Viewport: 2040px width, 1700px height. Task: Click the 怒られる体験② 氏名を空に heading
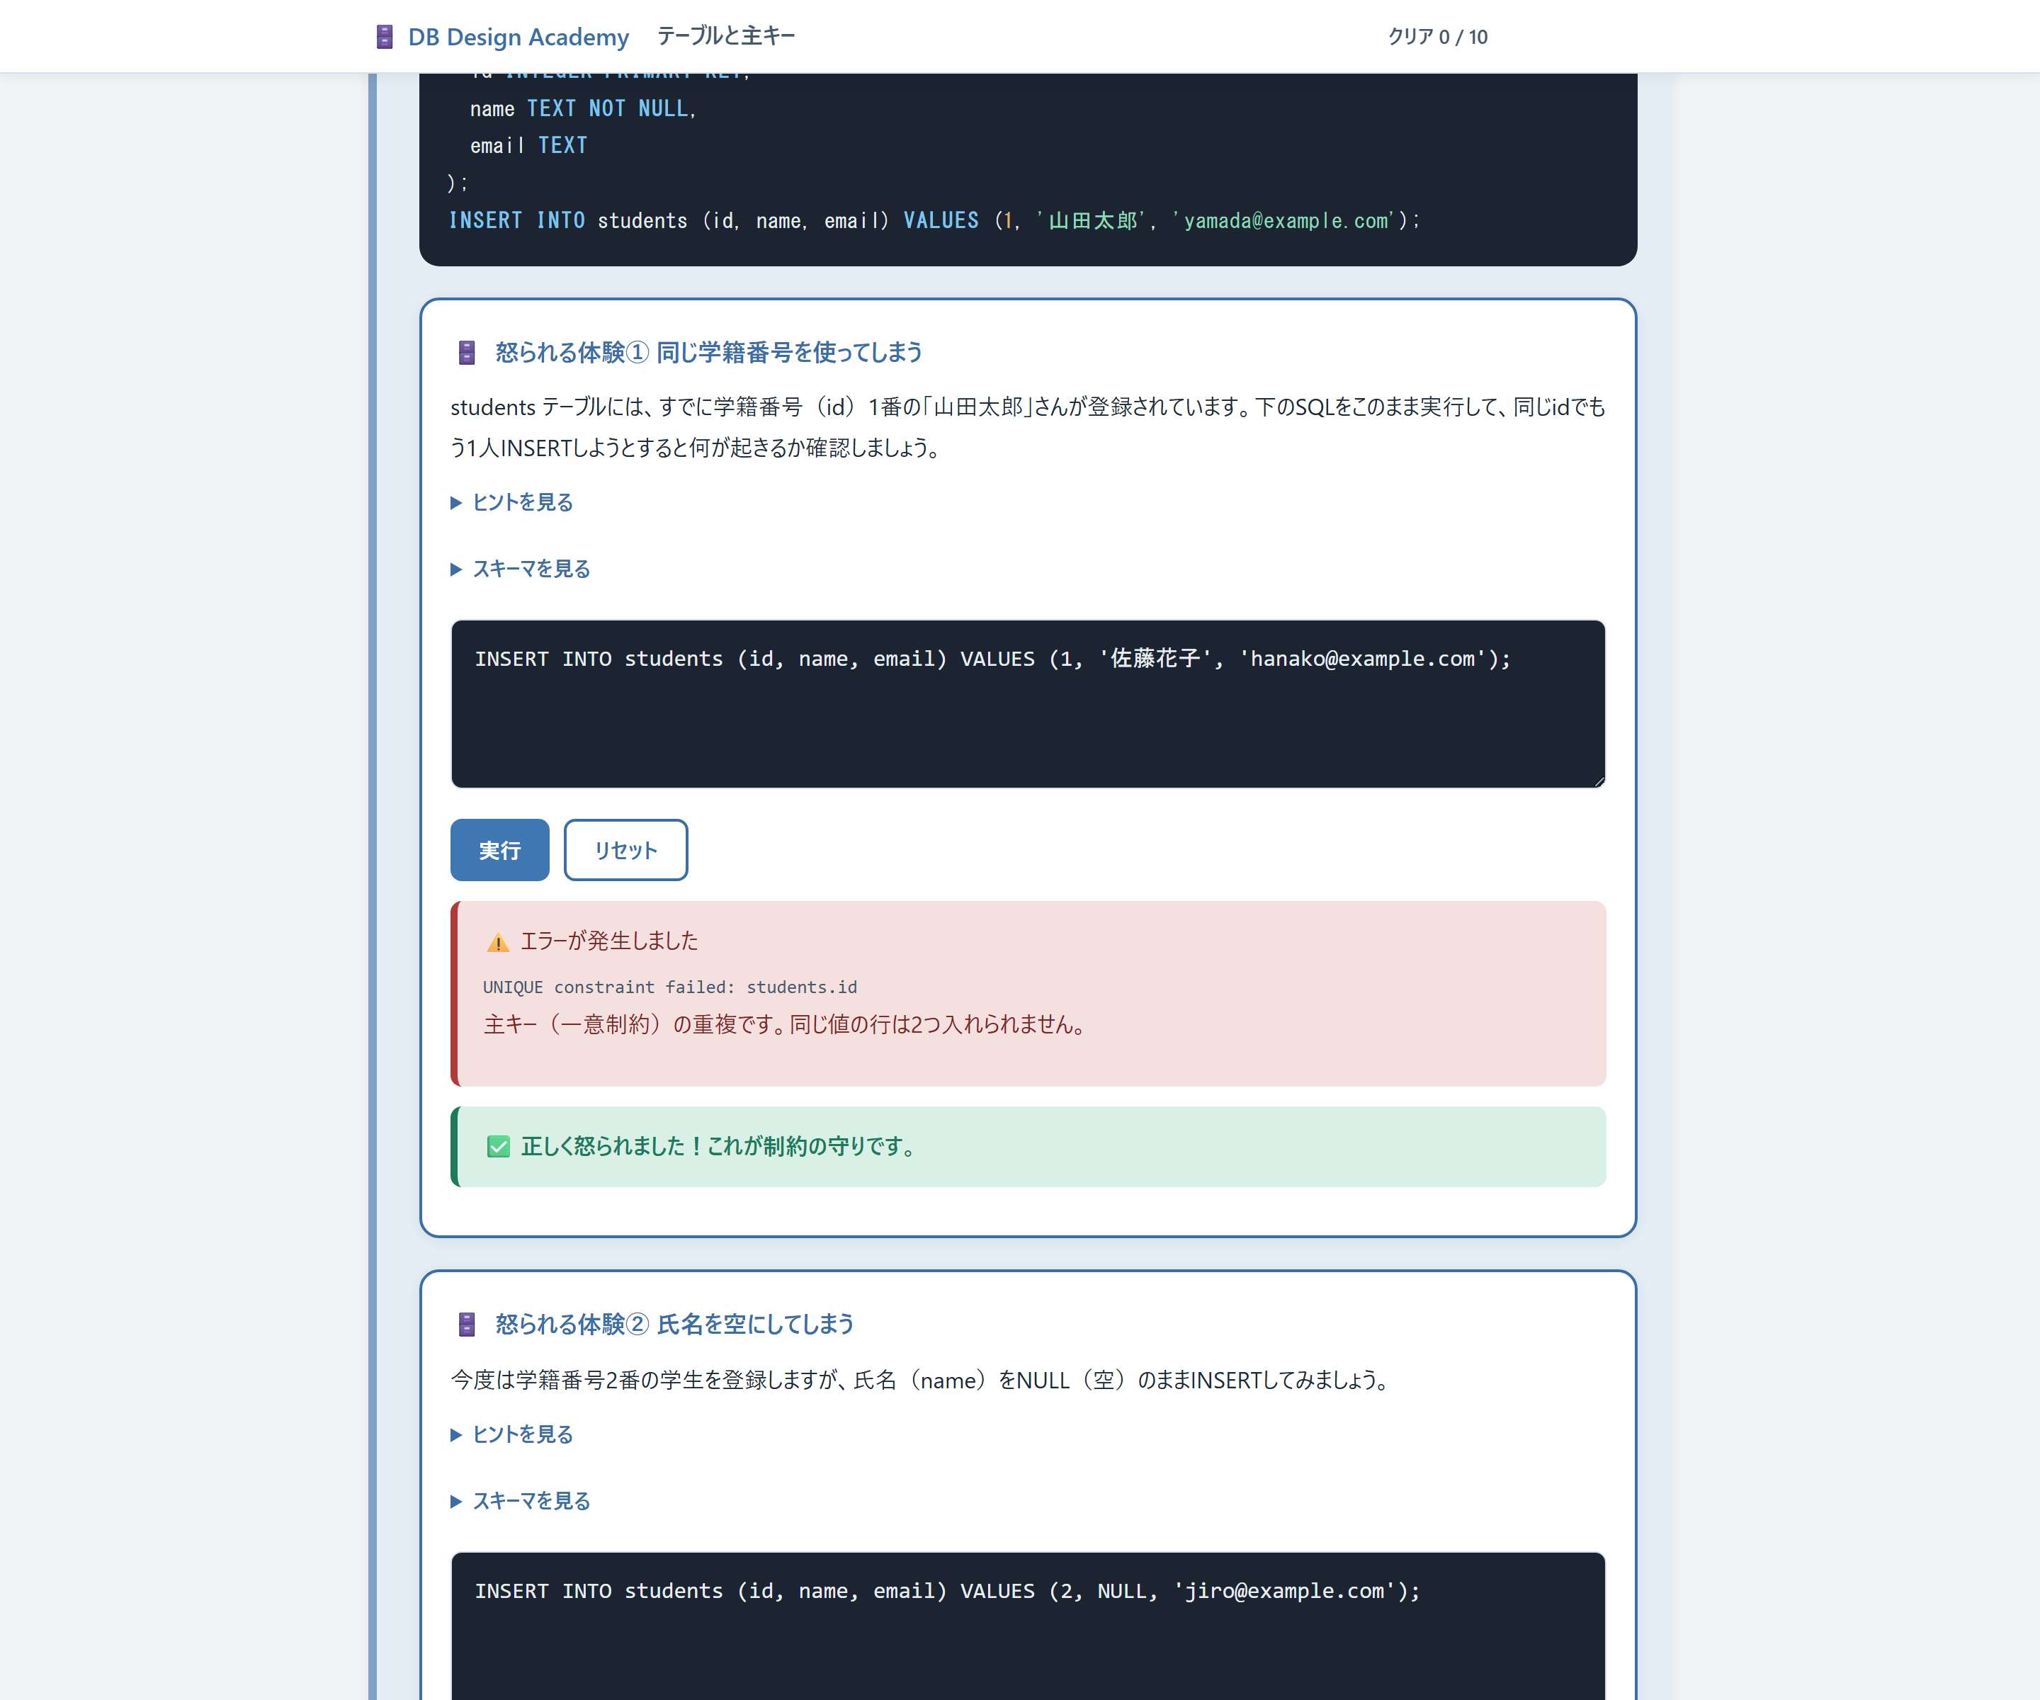pos(674,1324)
